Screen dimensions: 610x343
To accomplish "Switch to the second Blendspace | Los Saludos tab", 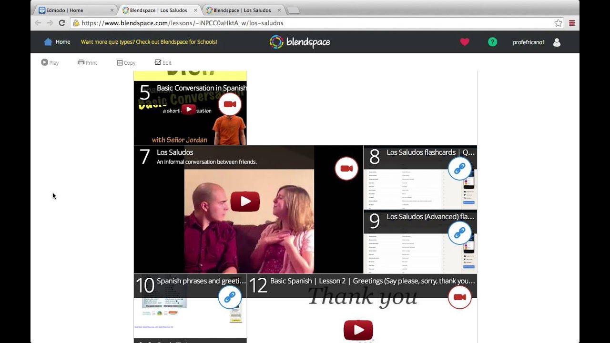I will 242,10.
